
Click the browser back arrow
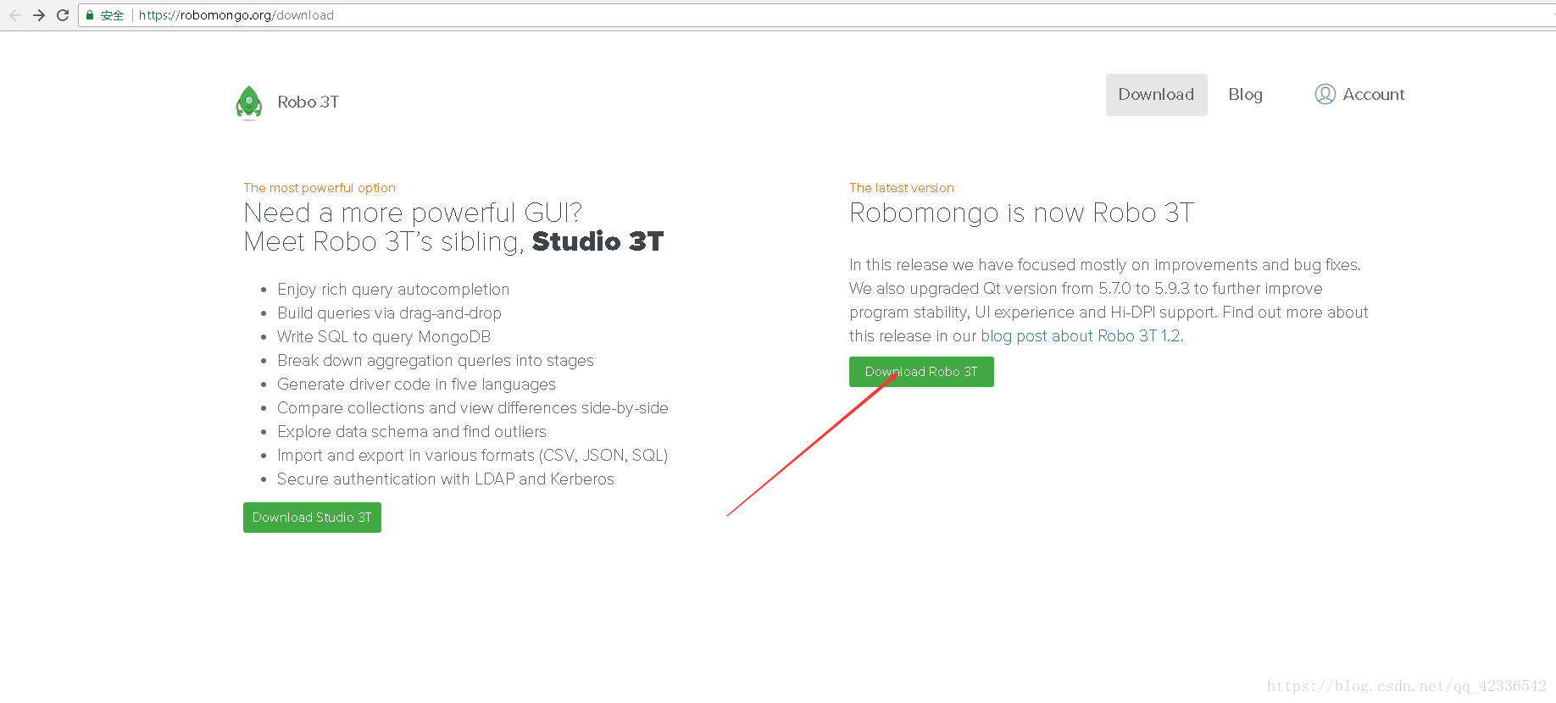click(15, 15)
